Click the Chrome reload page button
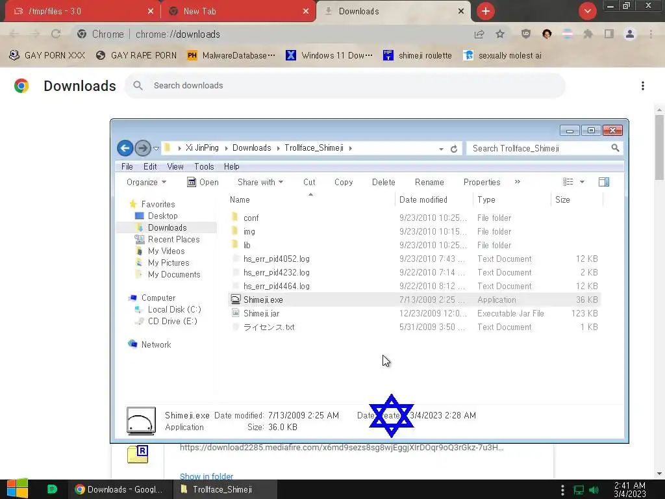Screen dimensions: 665x499 (x=56, y=34)
